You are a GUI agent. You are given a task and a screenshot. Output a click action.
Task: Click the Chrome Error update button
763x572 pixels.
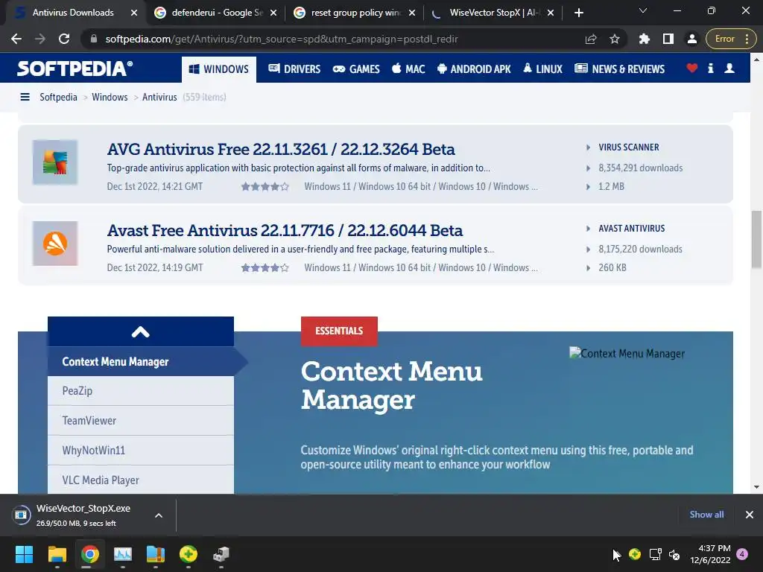[730, 39]
